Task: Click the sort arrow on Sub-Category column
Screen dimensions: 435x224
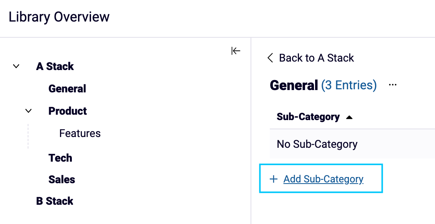Action: tap(350, 117)
